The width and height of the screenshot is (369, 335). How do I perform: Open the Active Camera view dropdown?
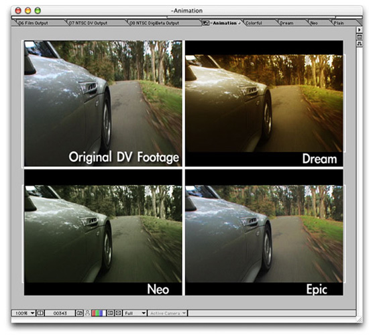(168, 313)
